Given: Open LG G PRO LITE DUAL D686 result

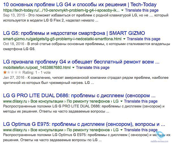Looking at the screenshot, I should tap(79, 96).
